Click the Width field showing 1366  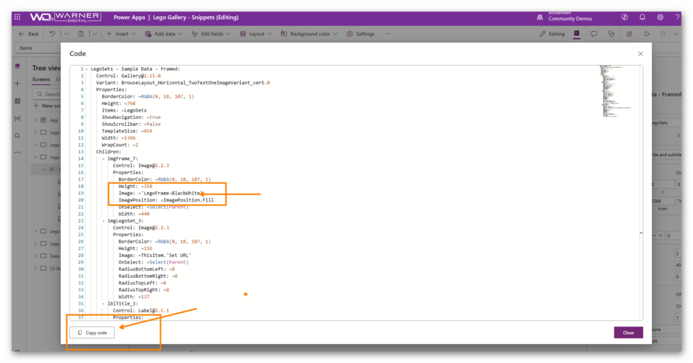(x=662, y=201)
